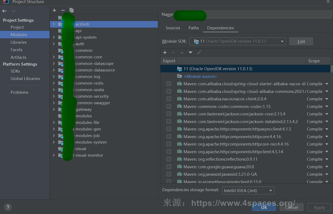This screenshot has width=333, height=214.
Task: Click the back navigation arrow
Action: [5, 11]
